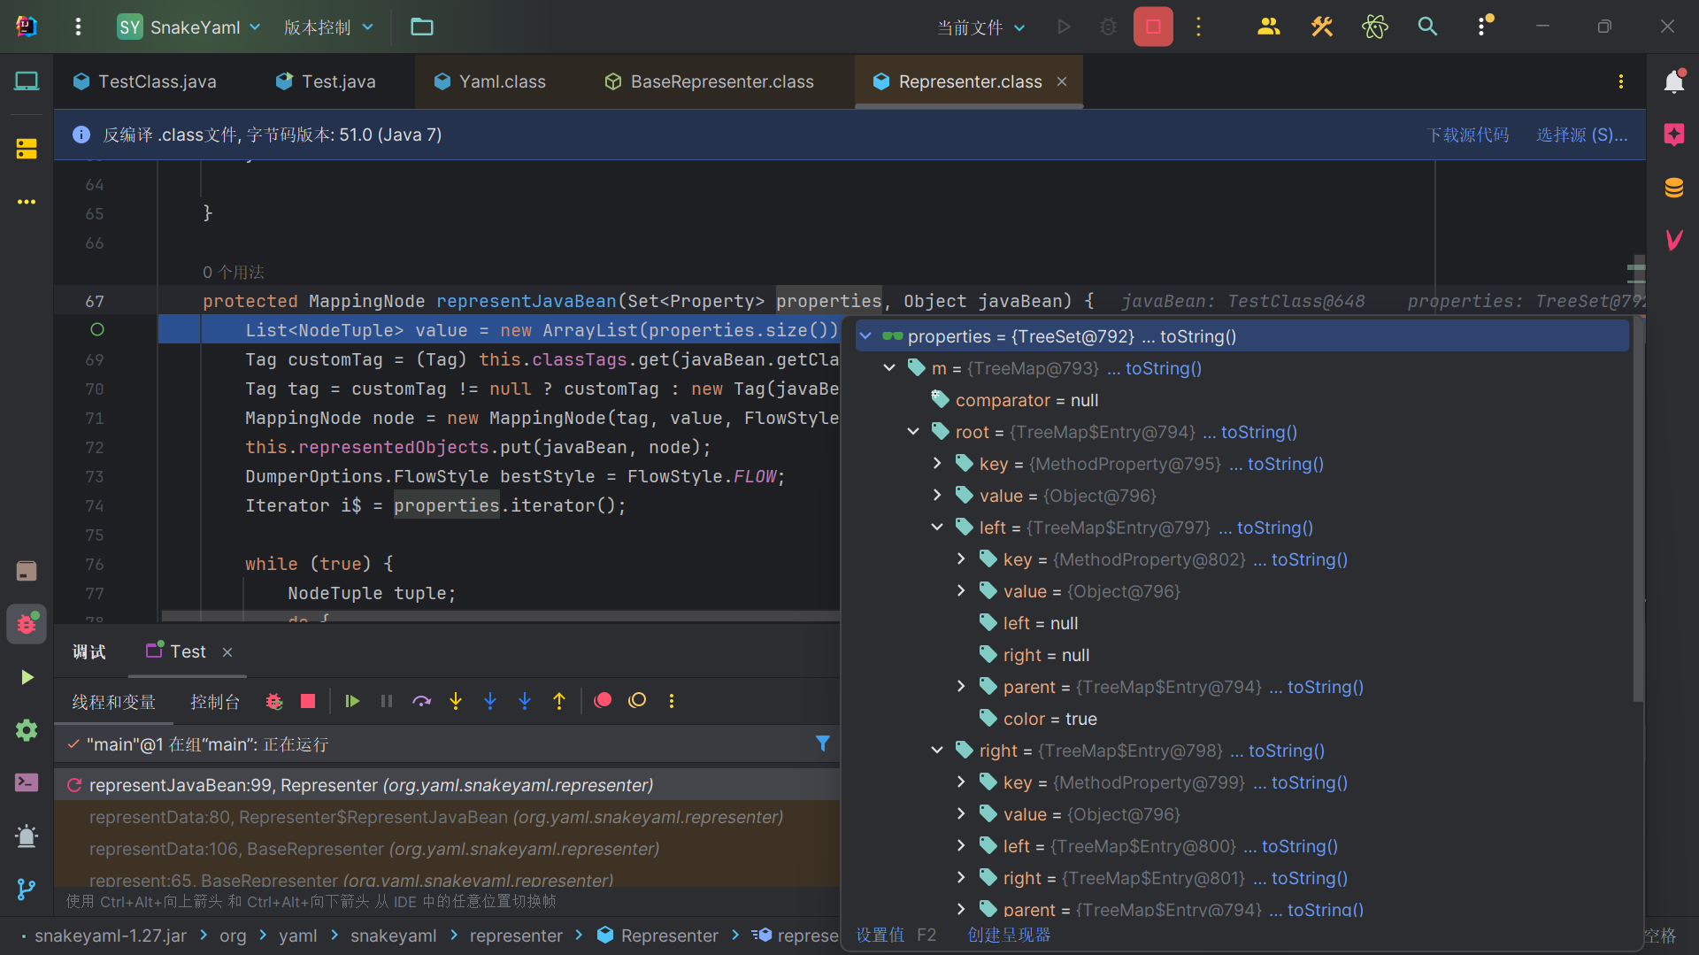Click Step Into yellow arrow

456,701
